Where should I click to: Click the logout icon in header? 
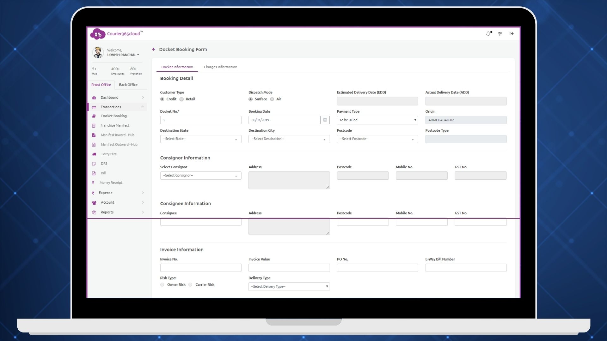(512, 33)
